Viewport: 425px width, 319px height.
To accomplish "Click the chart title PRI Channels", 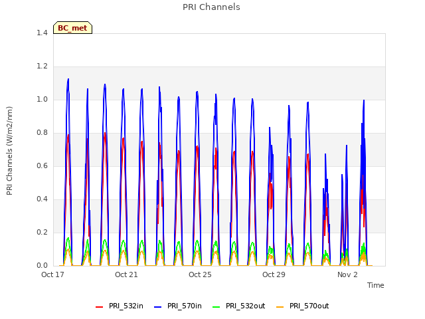I will pyautogui.click(x=211, y=7).
